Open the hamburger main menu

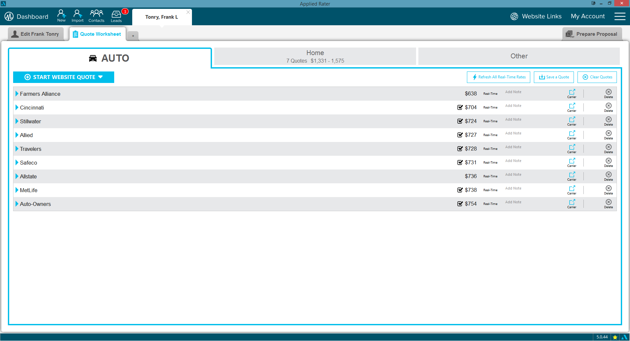pyautogui.click(x=620, y=16)
